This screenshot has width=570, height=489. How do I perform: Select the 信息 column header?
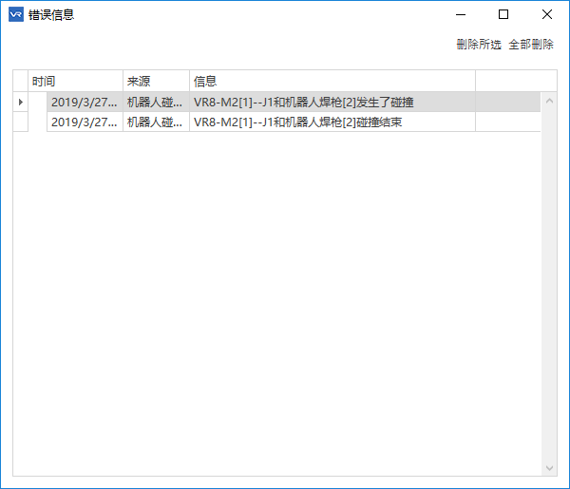pyautogui.click(x=332, y=81)
